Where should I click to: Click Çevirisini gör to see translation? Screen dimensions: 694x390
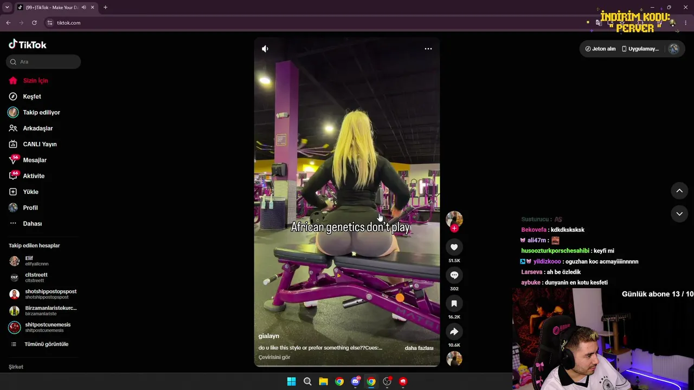274,357
